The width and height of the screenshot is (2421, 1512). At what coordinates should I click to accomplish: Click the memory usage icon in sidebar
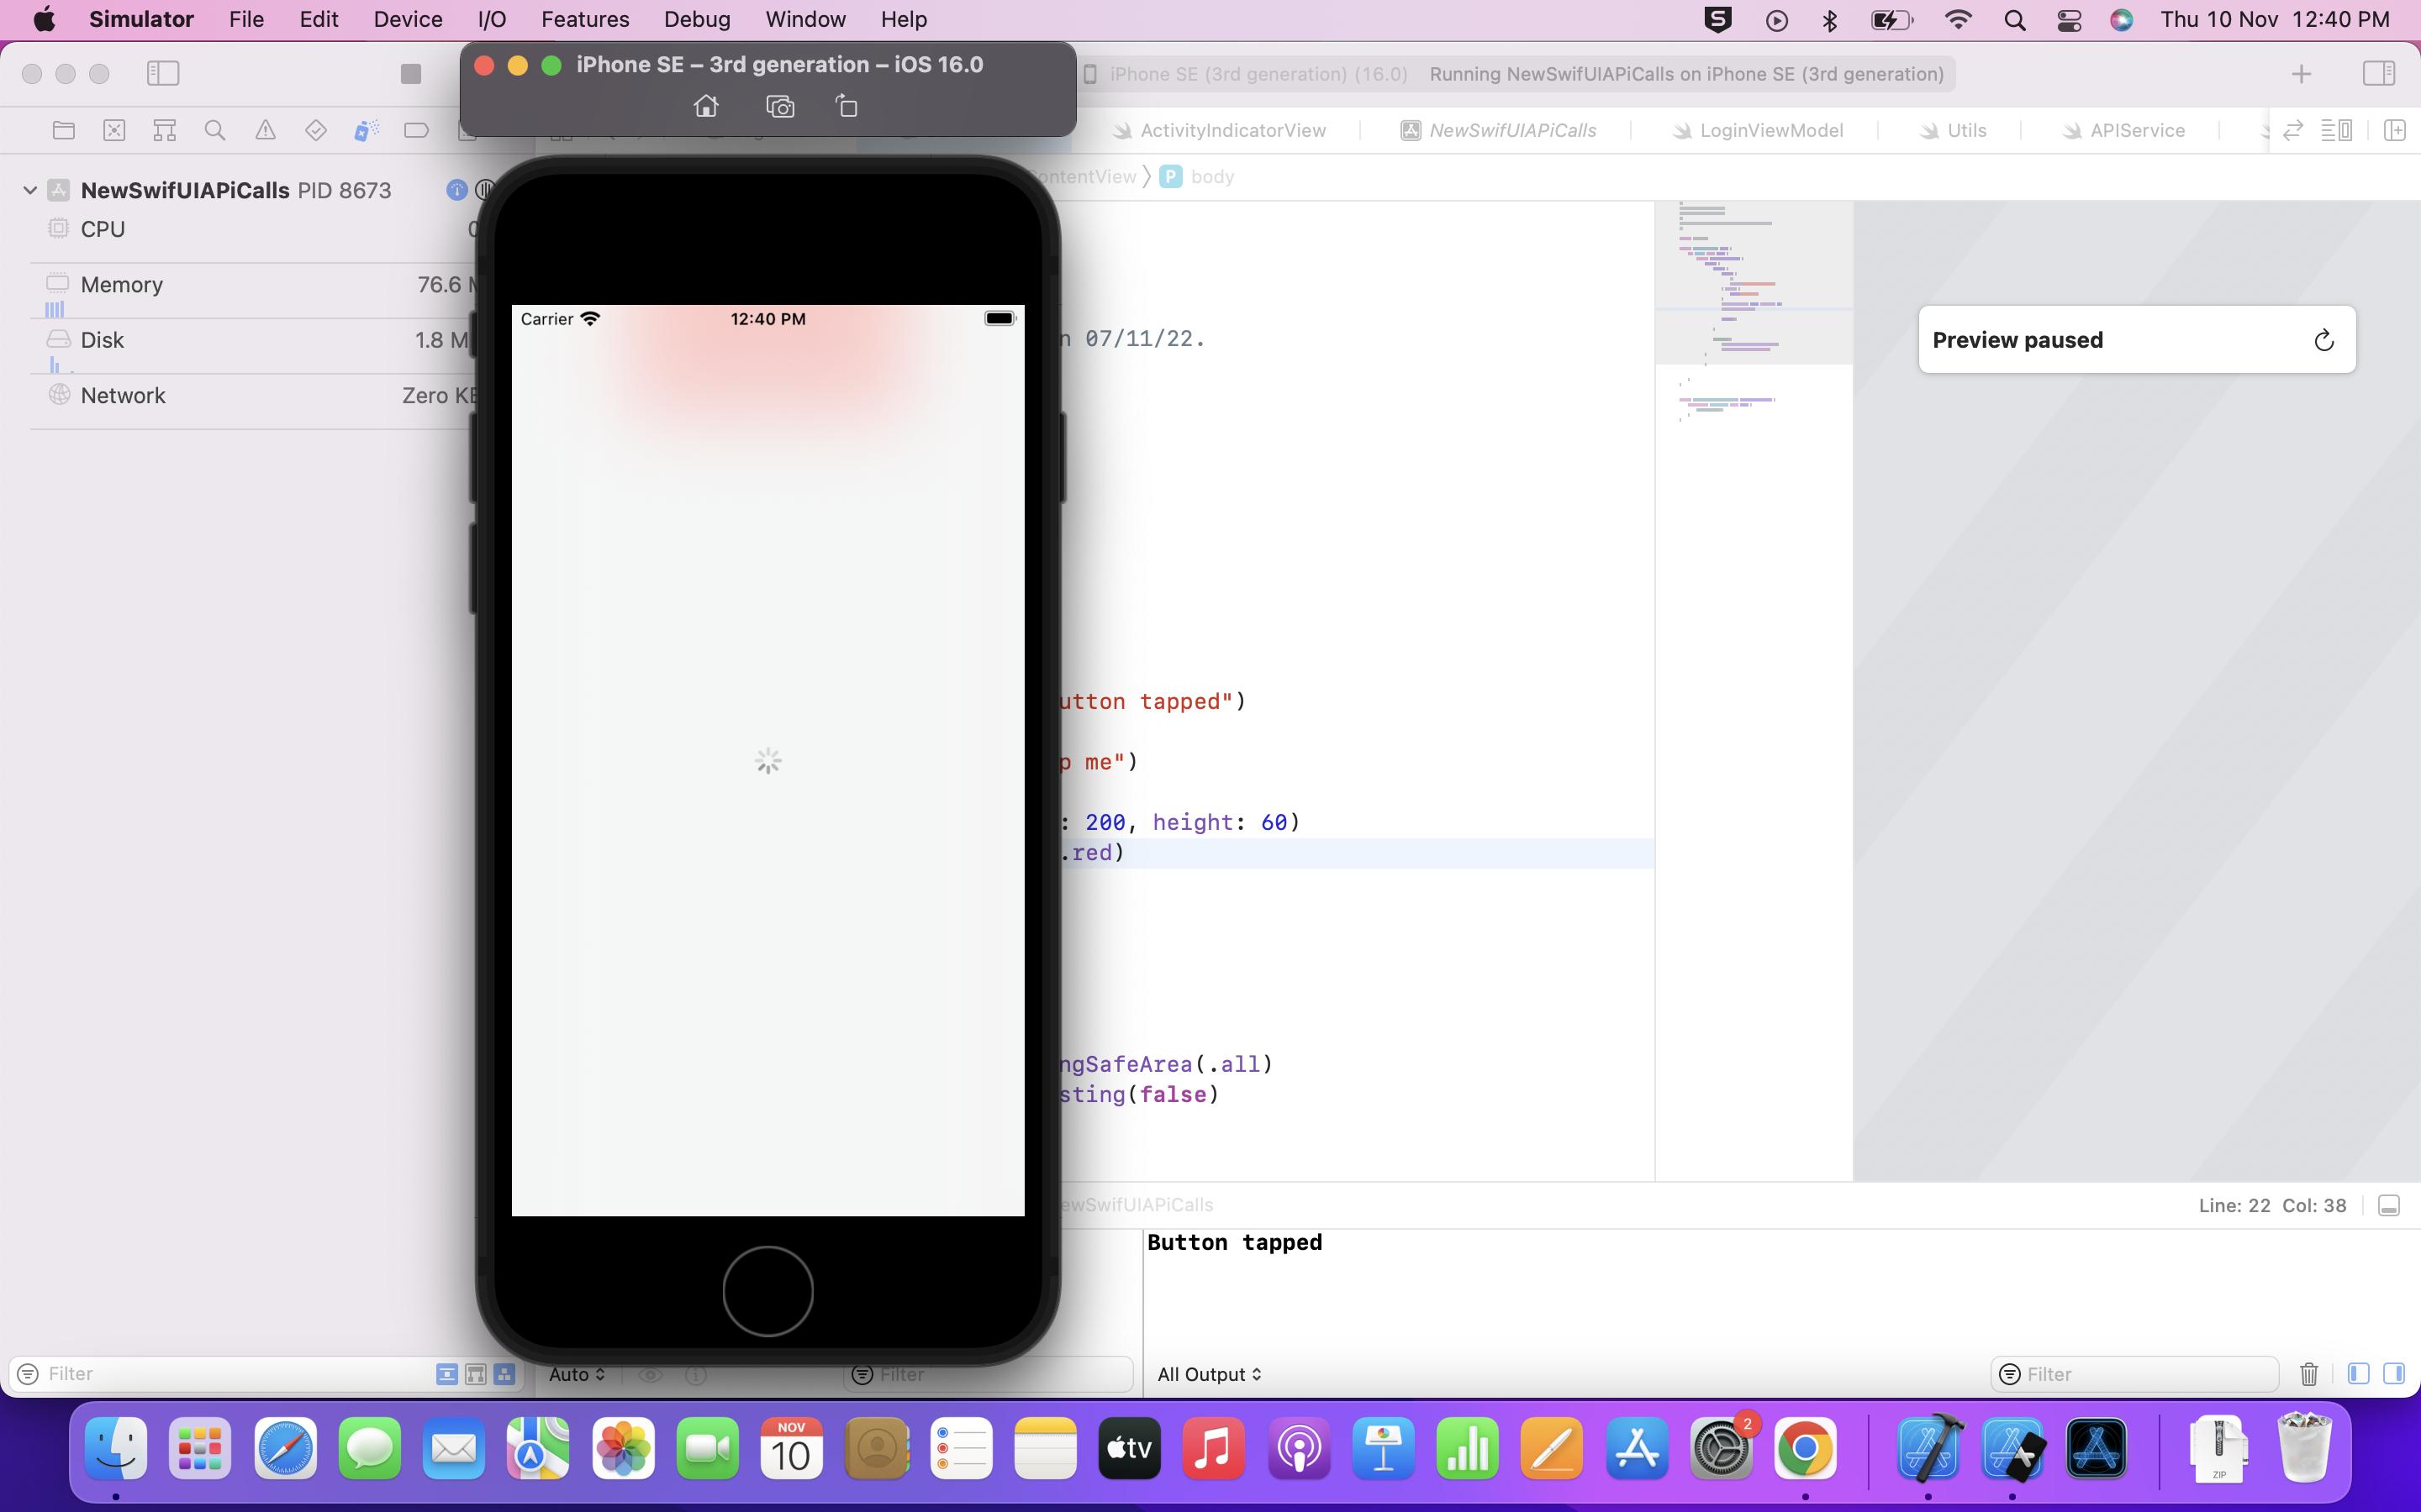[57, 284]
